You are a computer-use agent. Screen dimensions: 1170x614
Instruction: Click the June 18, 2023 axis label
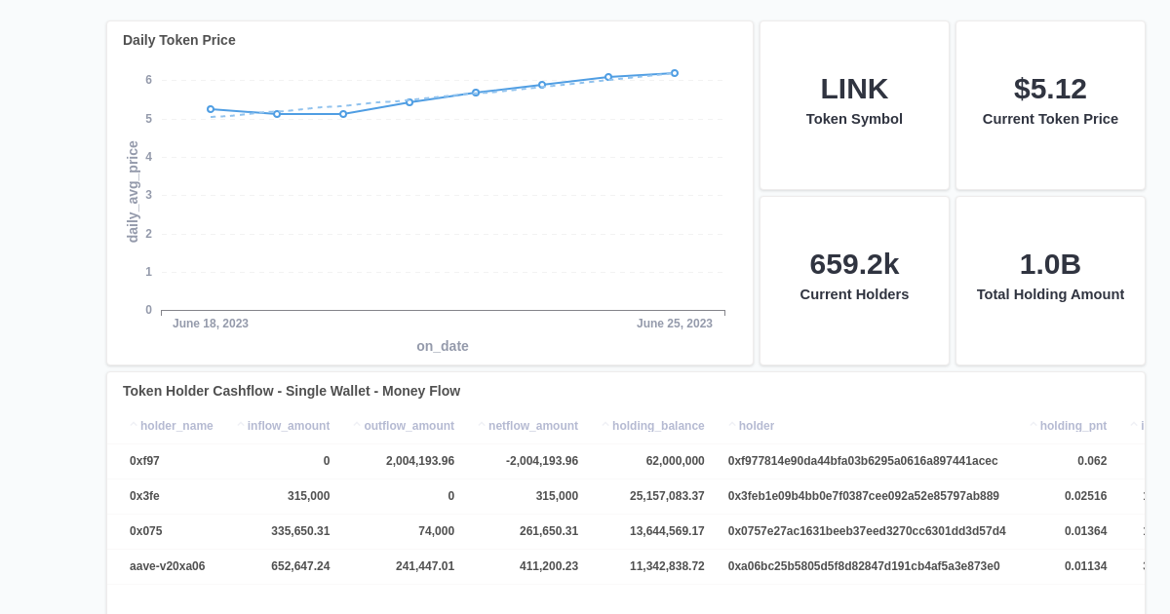pos(210,323)
